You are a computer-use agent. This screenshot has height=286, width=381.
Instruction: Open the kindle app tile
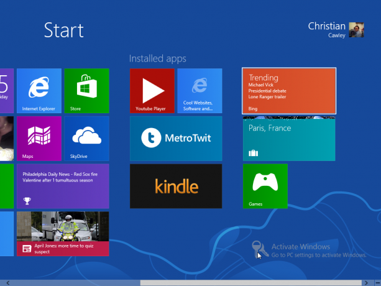coord(176,186)
